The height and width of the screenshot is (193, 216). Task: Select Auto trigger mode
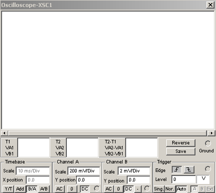tap(181, 189)
